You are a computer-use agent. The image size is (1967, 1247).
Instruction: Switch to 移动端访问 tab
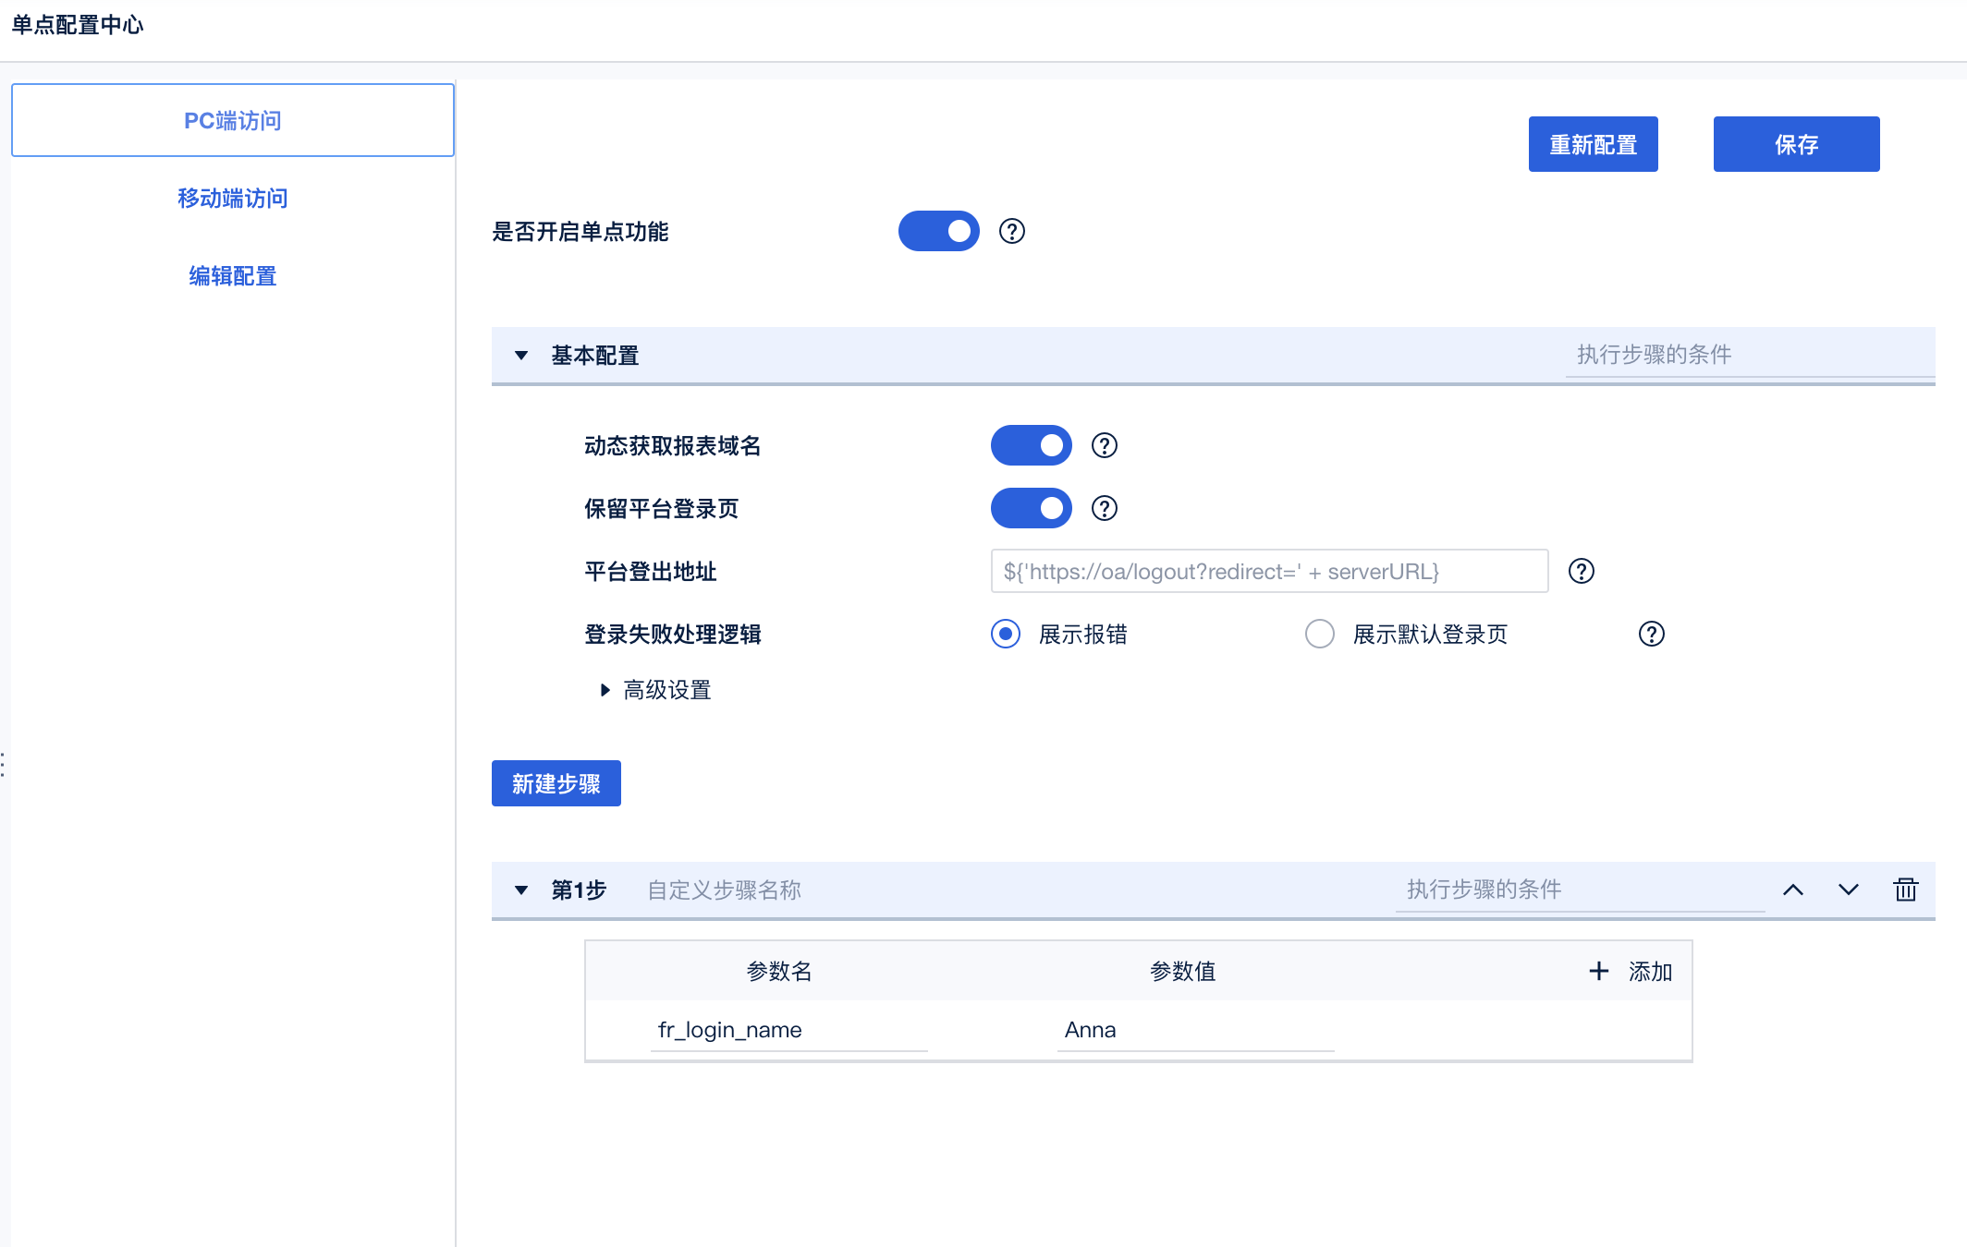(x=233, y=199)
